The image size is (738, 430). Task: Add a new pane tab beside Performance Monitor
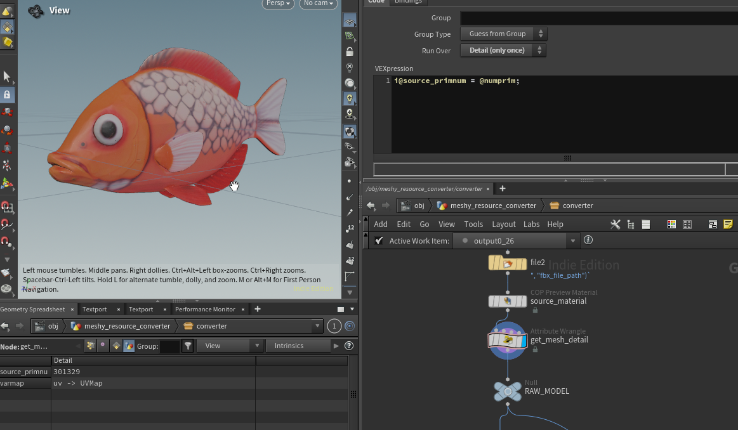click(x=258, y=309)
